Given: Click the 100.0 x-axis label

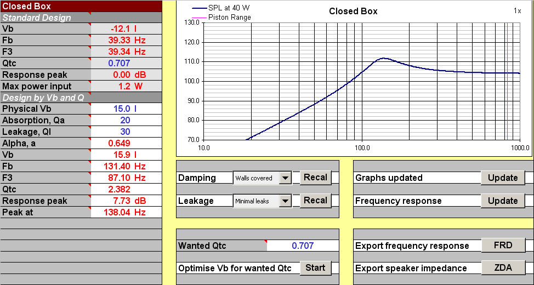Looking at the screenshot, I should point(362,148).
